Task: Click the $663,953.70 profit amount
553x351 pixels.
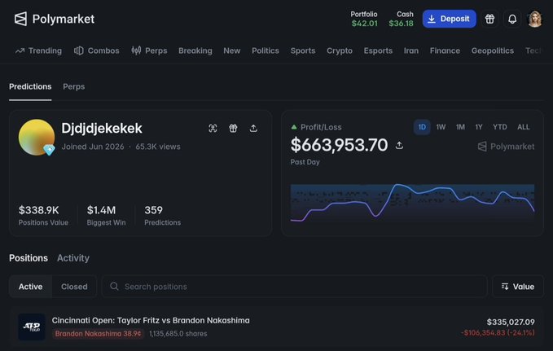Action: pos(339,145)
